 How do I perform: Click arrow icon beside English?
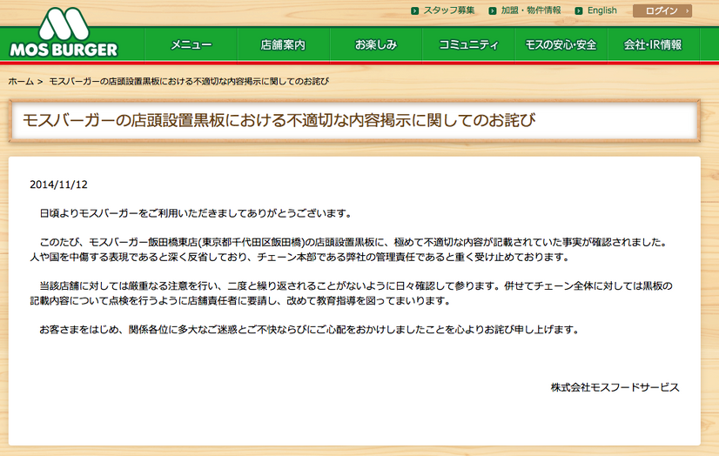pyautogui.click(x=579, y=10)
